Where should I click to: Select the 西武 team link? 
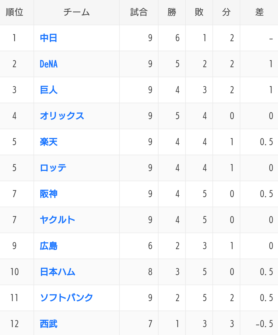click(x=48, y=324)
